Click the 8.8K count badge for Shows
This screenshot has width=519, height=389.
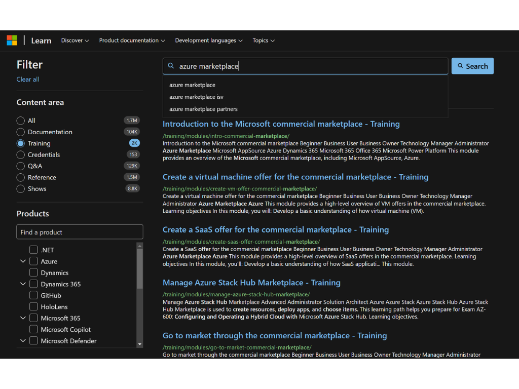pos(132,188)
